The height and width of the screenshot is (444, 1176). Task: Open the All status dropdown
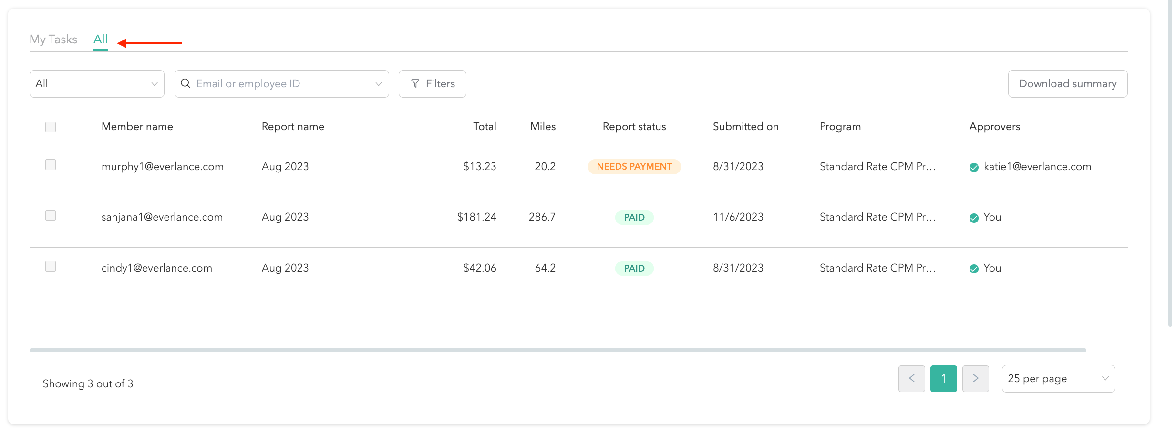[x=97, y=84]
